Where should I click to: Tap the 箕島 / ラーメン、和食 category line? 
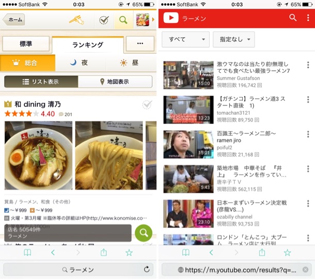[x=37, y=202]
